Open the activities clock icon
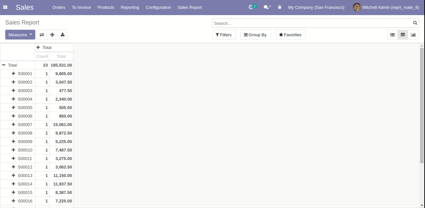 [x=251, y=7]
